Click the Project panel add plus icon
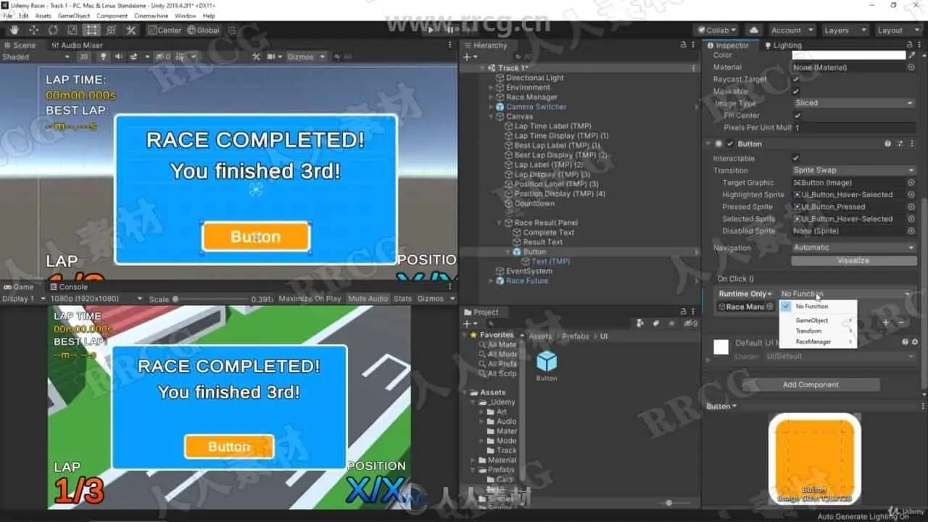Screen dimensions: 928x522 click(468, 323)
